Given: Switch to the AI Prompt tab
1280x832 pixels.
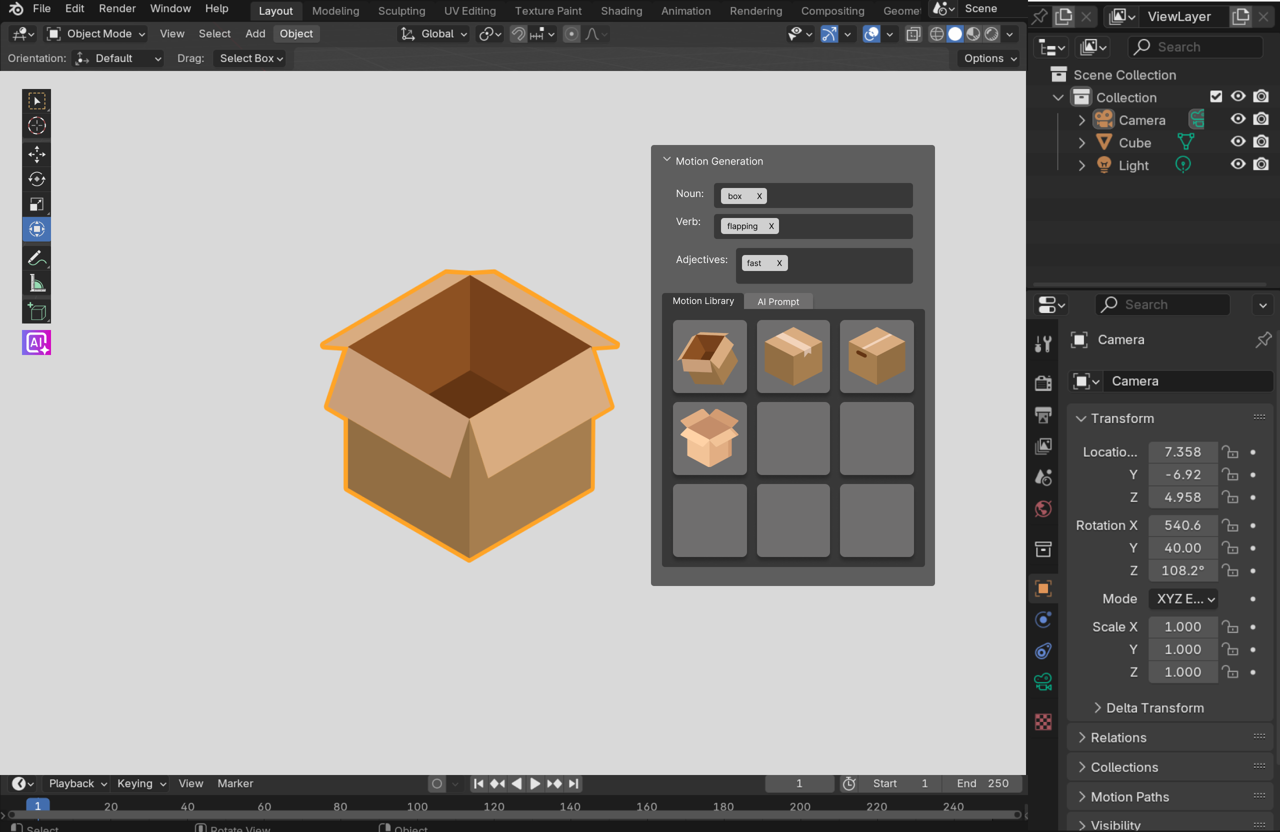Looking at the screenshot, I should coord(777,301).
